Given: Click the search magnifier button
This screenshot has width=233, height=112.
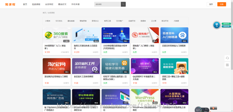Looking at the screenshot, I should [x=123, y=4].
